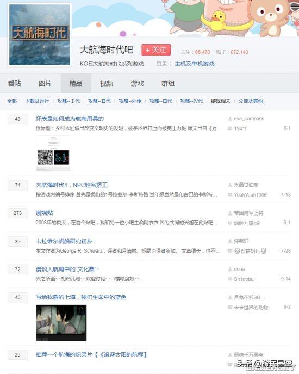
Task: Open post 大航海时代4，NPC姓名矫正
Action: [72, 185]
